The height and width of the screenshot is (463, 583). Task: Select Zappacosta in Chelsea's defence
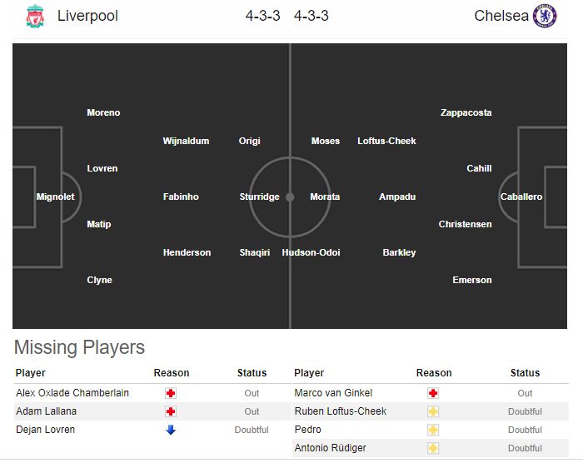point(466,112)
